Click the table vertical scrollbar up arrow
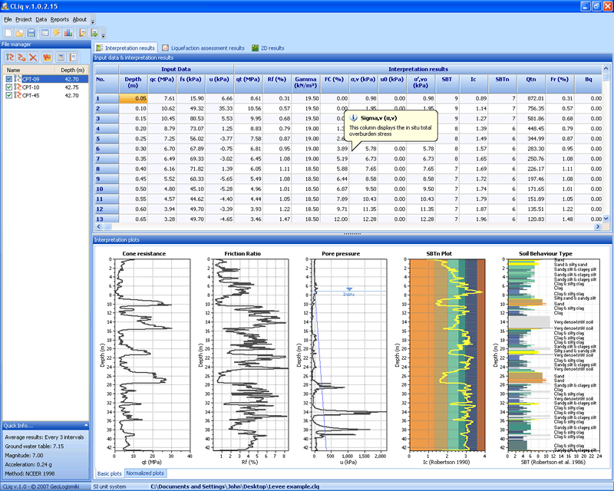 [606, 69]
